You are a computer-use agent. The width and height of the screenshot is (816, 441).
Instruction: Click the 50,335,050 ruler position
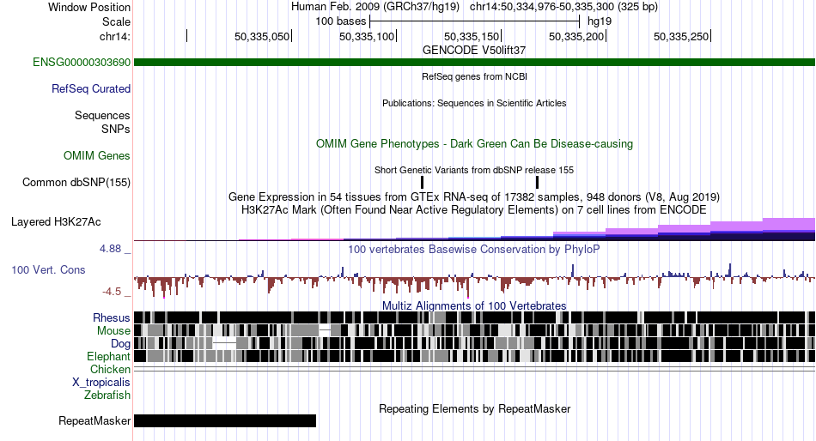tap(262, 36)
